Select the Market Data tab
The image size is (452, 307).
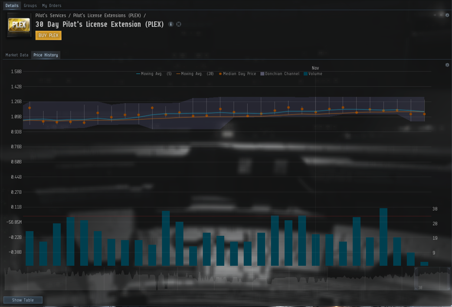(17, 55)
